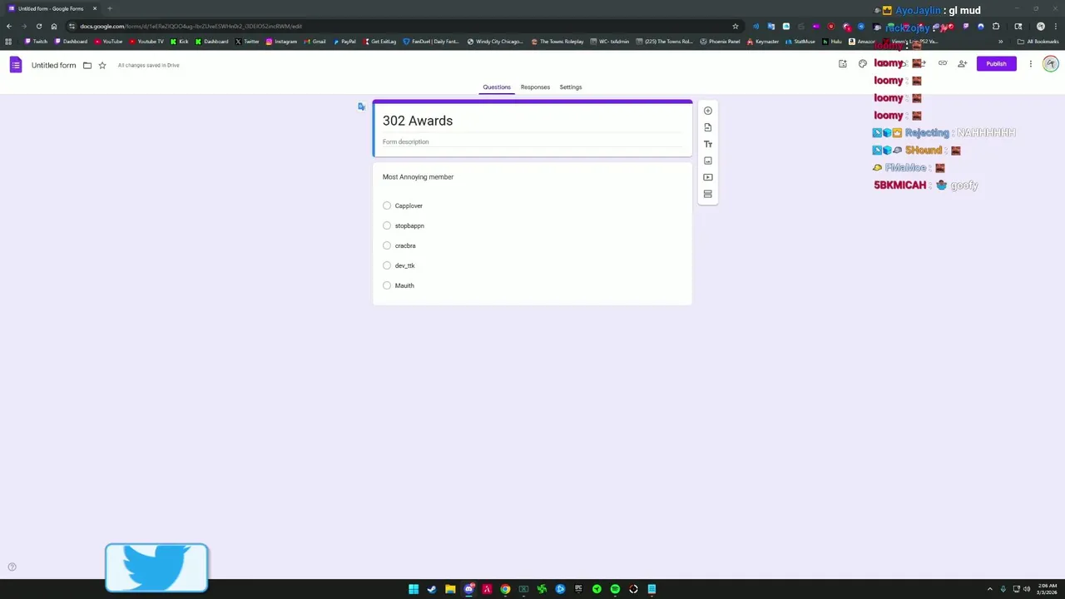Open the Hulu bookmark

click(x=832, y=42)
